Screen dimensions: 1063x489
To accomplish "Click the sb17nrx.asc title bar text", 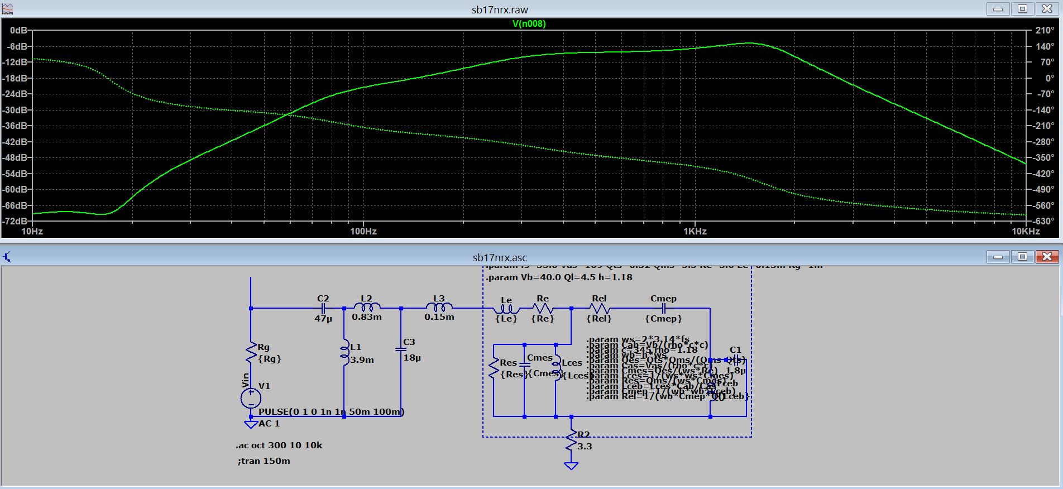I will tap(500, 258).
